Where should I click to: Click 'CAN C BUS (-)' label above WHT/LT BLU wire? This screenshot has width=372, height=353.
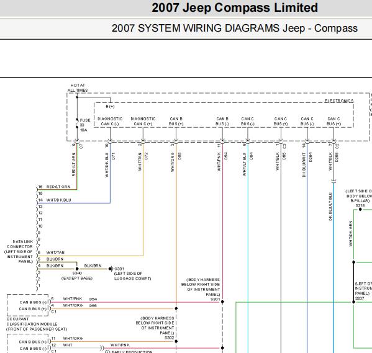(x=247, y=121)
